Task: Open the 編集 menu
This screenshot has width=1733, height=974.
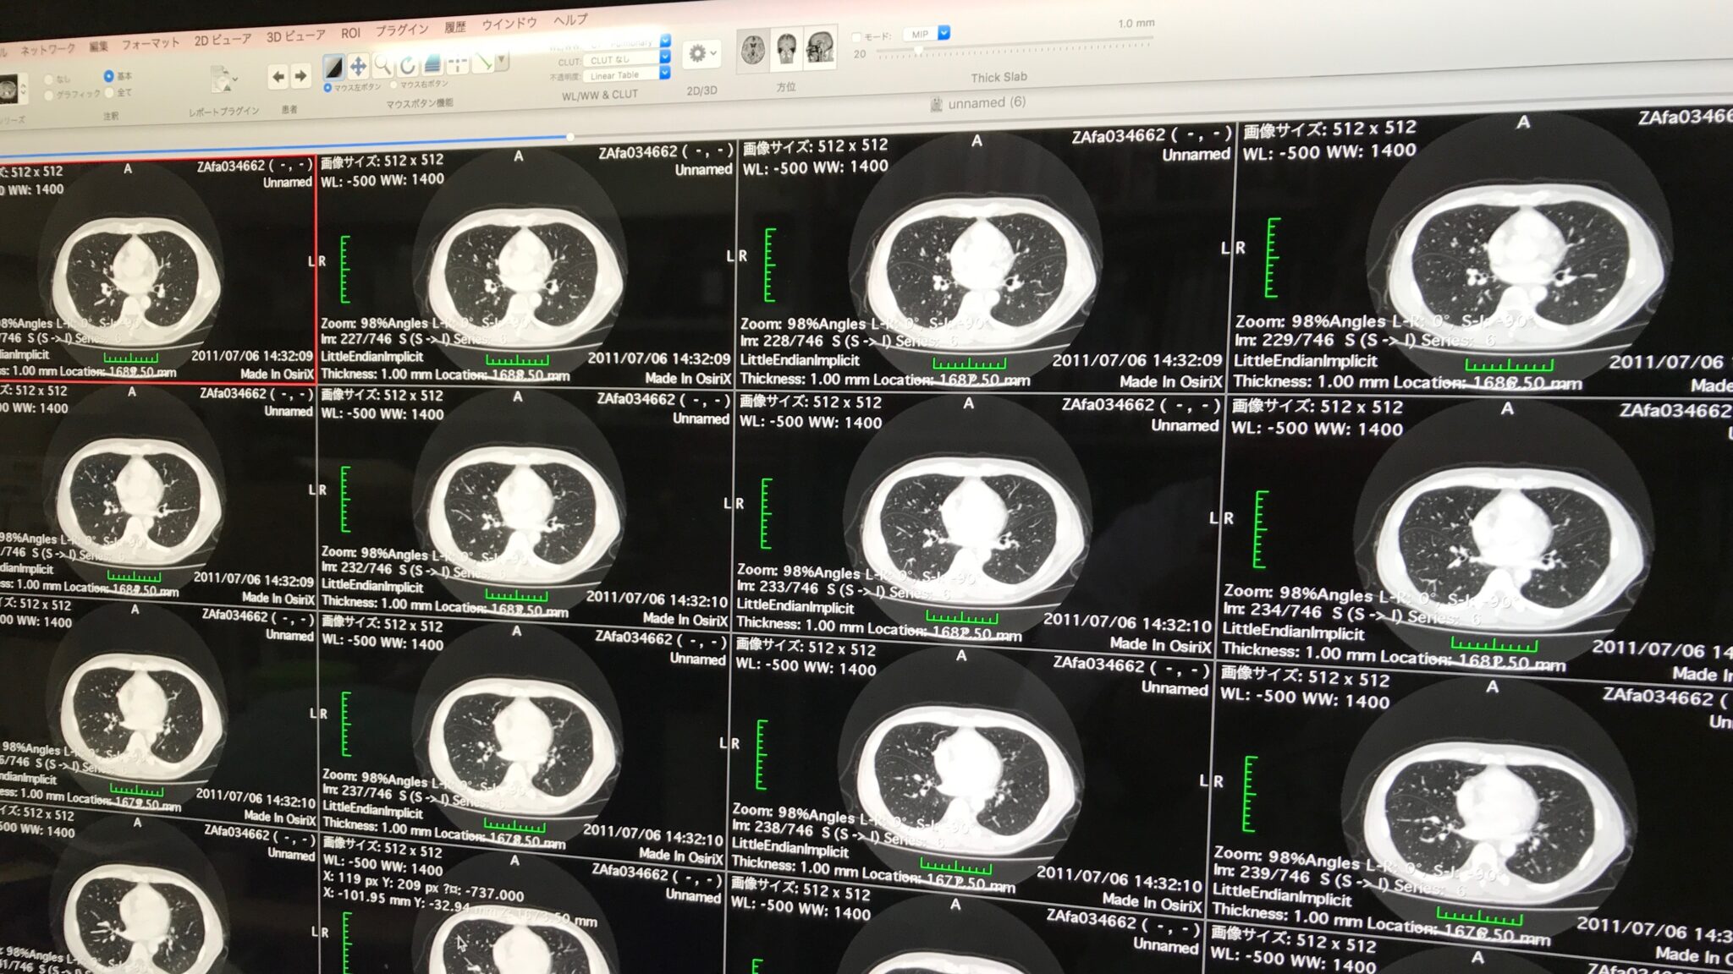Action: pyautogui.click(x=98, y=46)
